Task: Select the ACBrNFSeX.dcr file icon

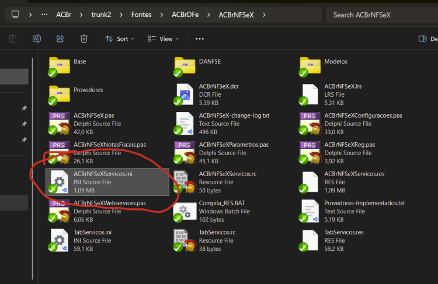Action: pyautogui.click(x=185, y=94)
